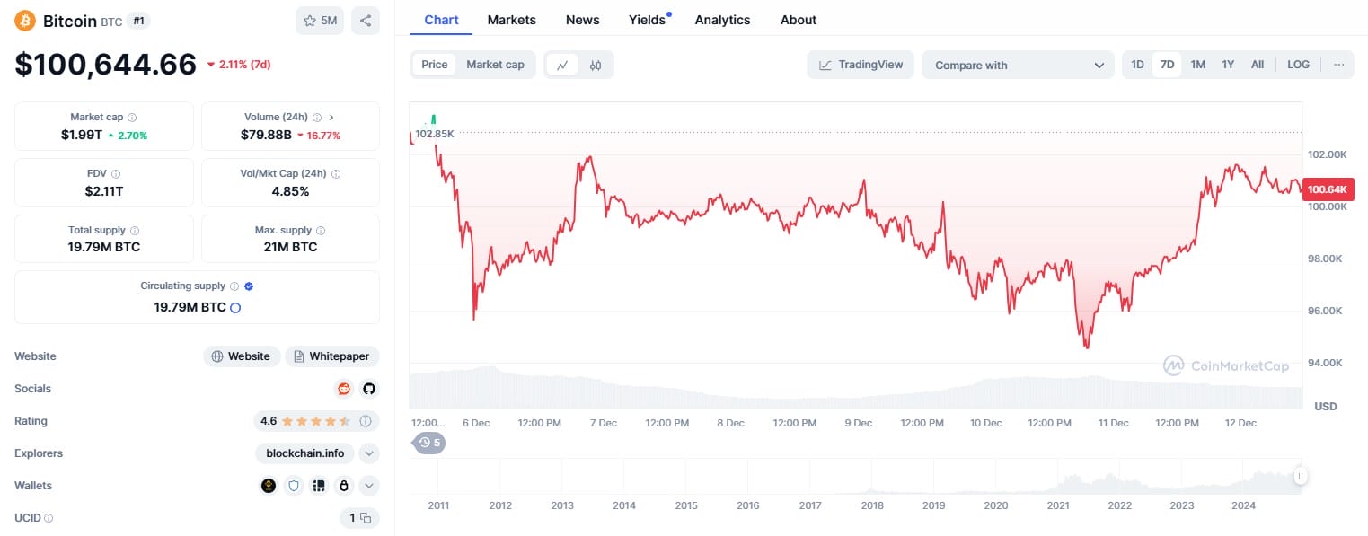Select the first wallet icon
The height and width of the screenshot is (536, 1368).
(x=269, y=486)
